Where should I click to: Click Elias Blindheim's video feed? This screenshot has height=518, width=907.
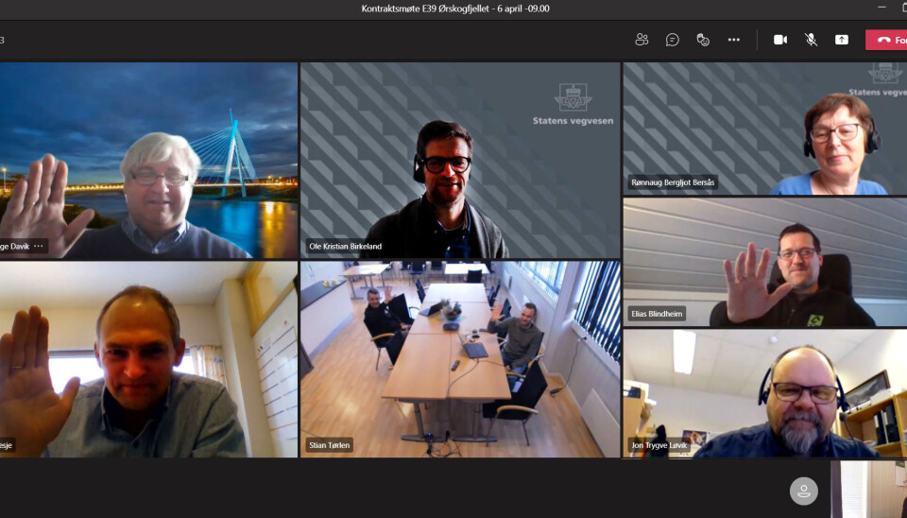pyautogui.click(x=764, y=262)
